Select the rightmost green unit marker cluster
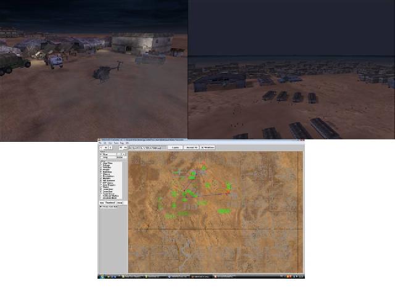Viewport: 395px width, 296px height. [x=229, y=186]
